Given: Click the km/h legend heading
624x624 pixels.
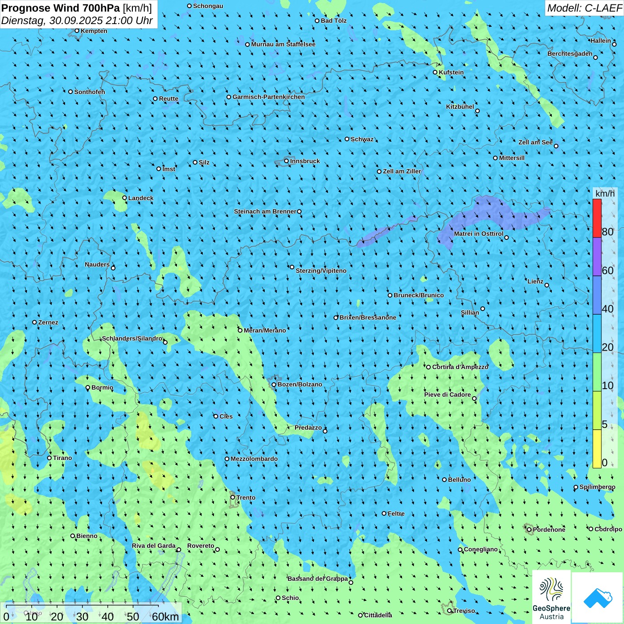Looking at the screenshot, I should click(x=605, y=193).
